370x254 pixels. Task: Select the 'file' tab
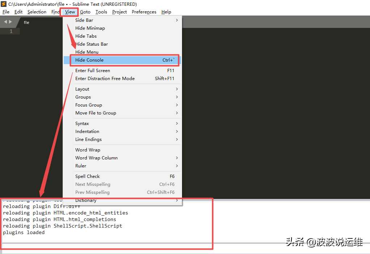coord(26,22)
